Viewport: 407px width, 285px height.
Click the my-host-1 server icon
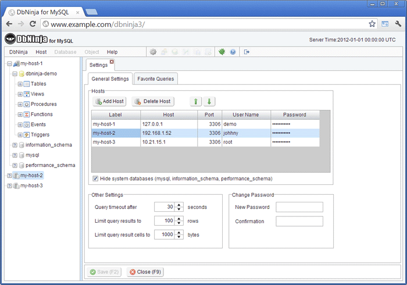(x=16, y=63)
